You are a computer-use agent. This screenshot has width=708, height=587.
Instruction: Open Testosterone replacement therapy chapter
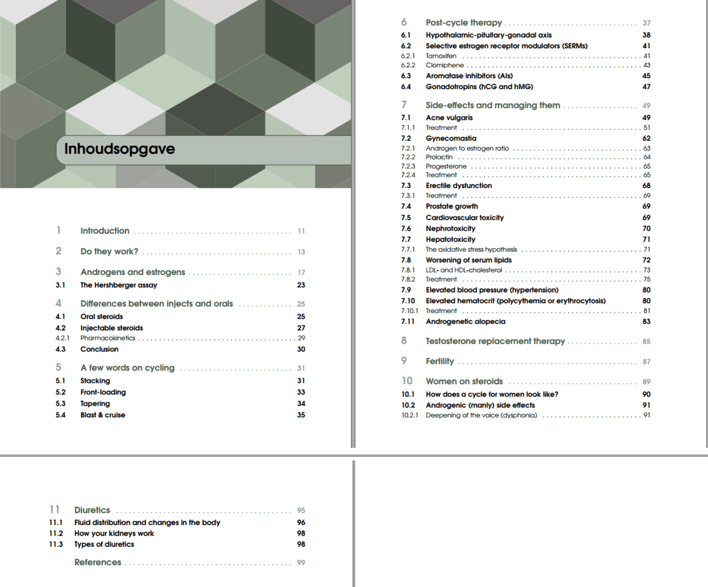click(x=495, y=341)
